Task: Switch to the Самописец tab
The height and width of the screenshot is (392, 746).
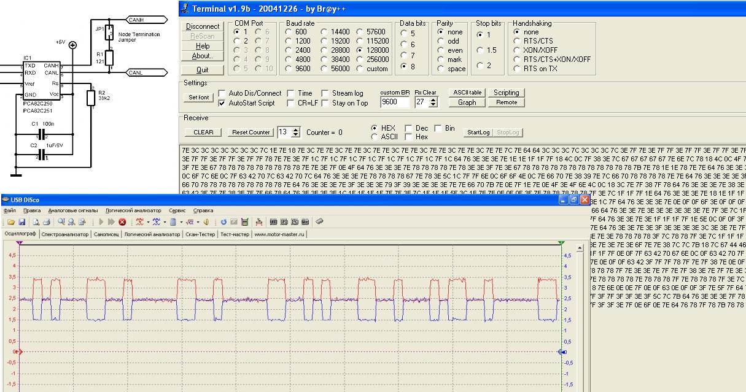Action: pos(107,234)
